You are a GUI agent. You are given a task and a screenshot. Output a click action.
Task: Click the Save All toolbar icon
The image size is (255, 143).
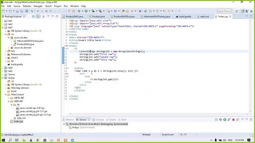(22, 11)
